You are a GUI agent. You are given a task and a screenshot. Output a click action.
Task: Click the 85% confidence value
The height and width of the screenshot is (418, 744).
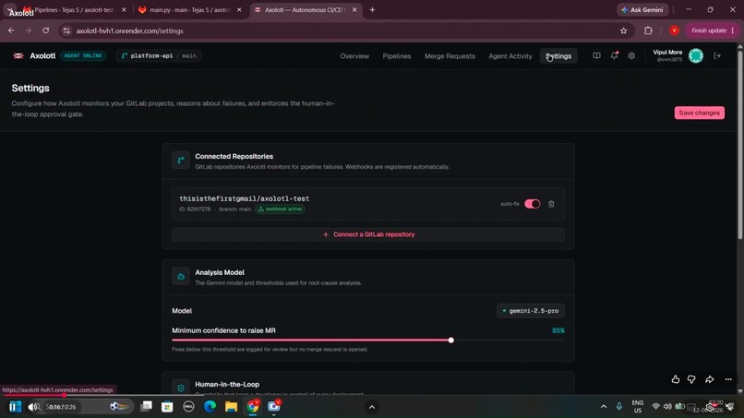(558, 330)
